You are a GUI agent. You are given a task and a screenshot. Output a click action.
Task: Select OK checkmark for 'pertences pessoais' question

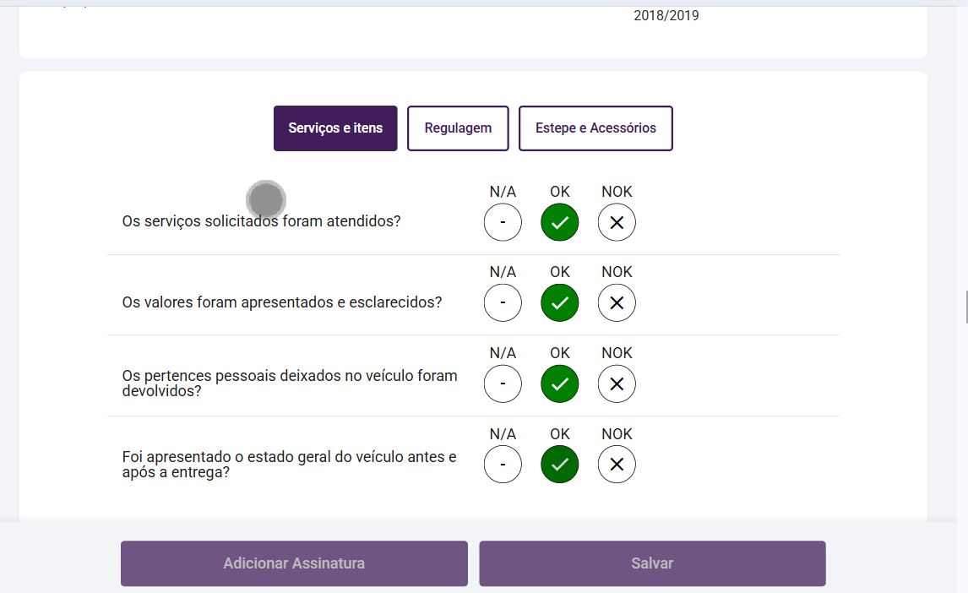560,384
